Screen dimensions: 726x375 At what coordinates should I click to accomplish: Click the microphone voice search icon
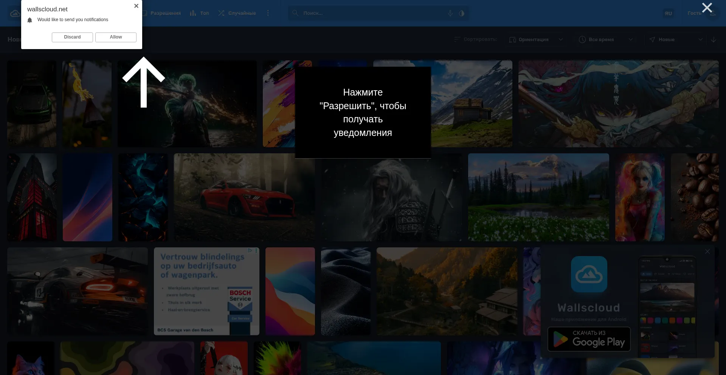[x=450, y=13]
